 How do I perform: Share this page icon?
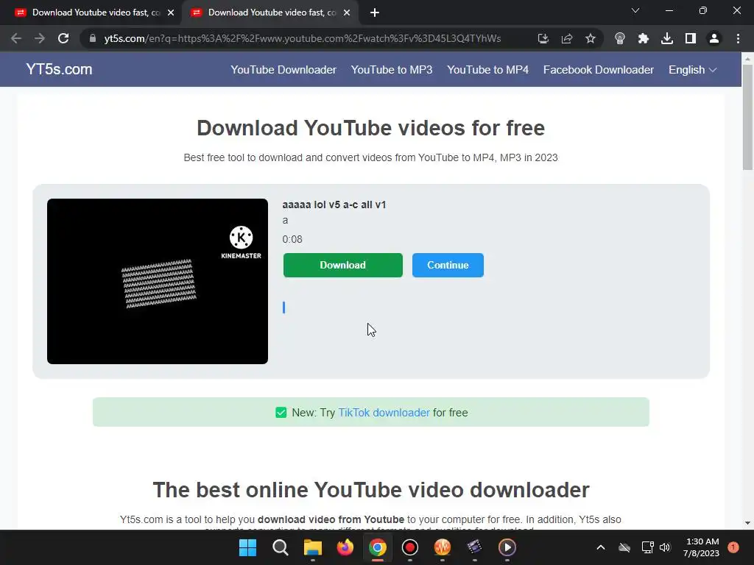click(x=566, y=38)
